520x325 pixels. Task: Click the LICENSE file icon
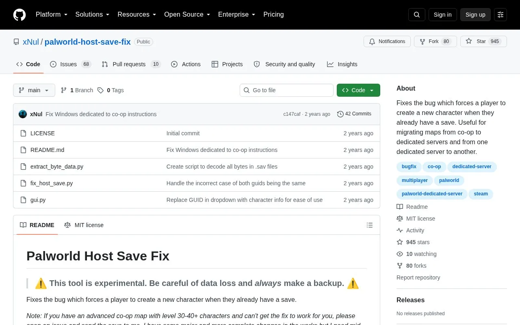[x=24, y=133]
